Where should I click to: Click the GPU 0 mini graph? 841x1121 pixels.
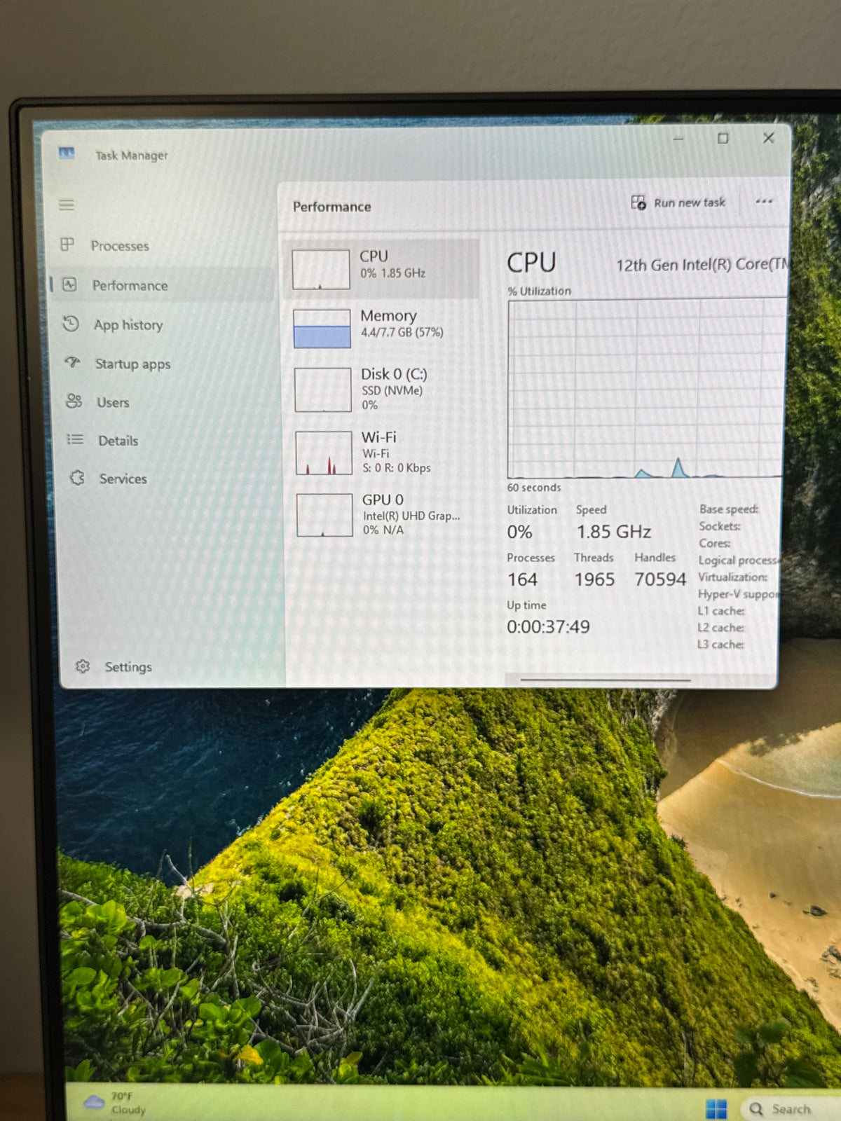click(324, 515)
